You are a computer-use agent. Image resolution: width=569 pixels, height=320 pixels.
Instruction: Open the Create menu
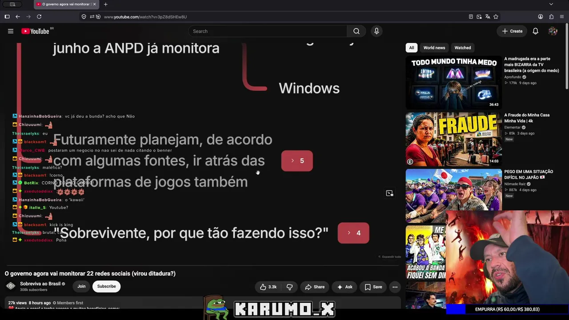[x=512, y=31]
